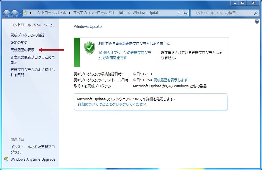Expand arrow before すべてのコントロール パネル項目 breadcrumb

[70, 13]
